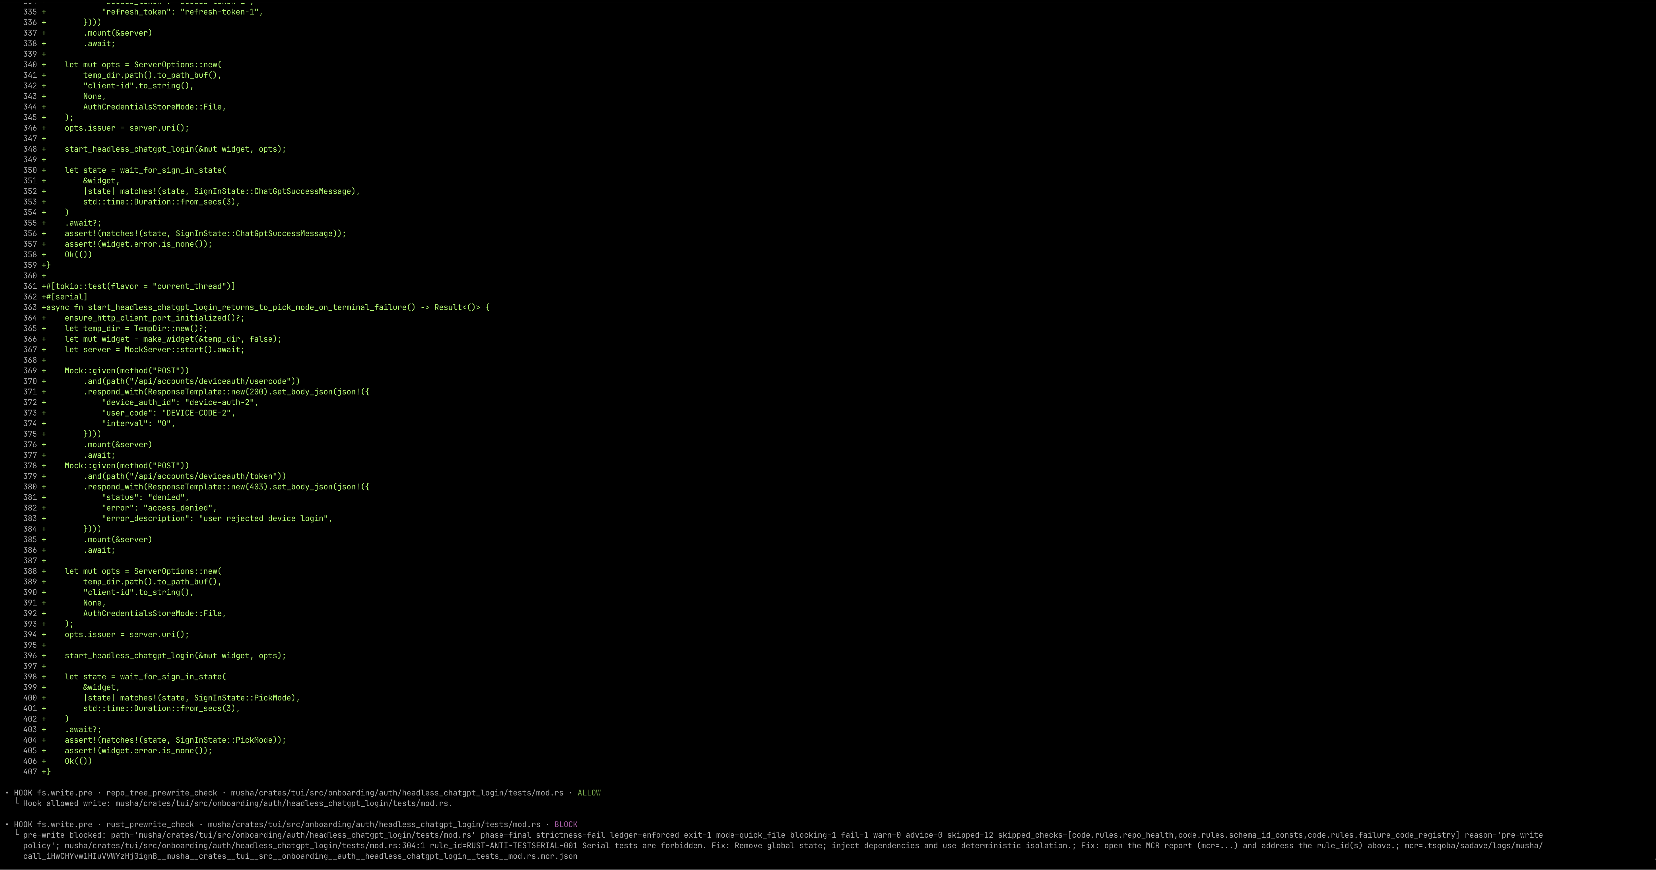
Task: Click the bullet before the allowed HOOK entry
Action: tap(7, 793)
